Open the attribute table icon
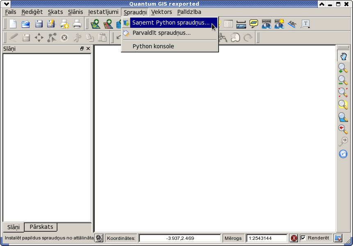353x246 pixels. pos(228,24)
